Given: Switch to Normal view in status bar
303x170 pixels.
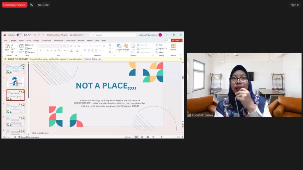Looking at the screenshot, I should pyautogui.click(x=136, y=137).
